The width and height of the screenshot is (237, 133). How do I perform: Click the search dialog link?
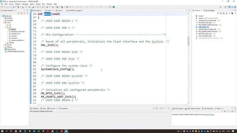tap(209, 115)
